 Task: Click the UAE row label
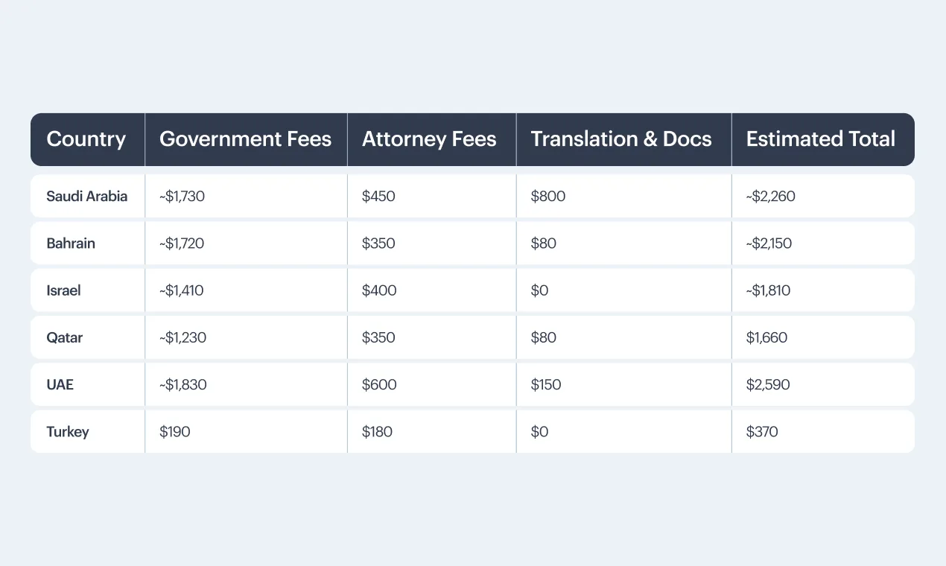[x=60, y=385]
